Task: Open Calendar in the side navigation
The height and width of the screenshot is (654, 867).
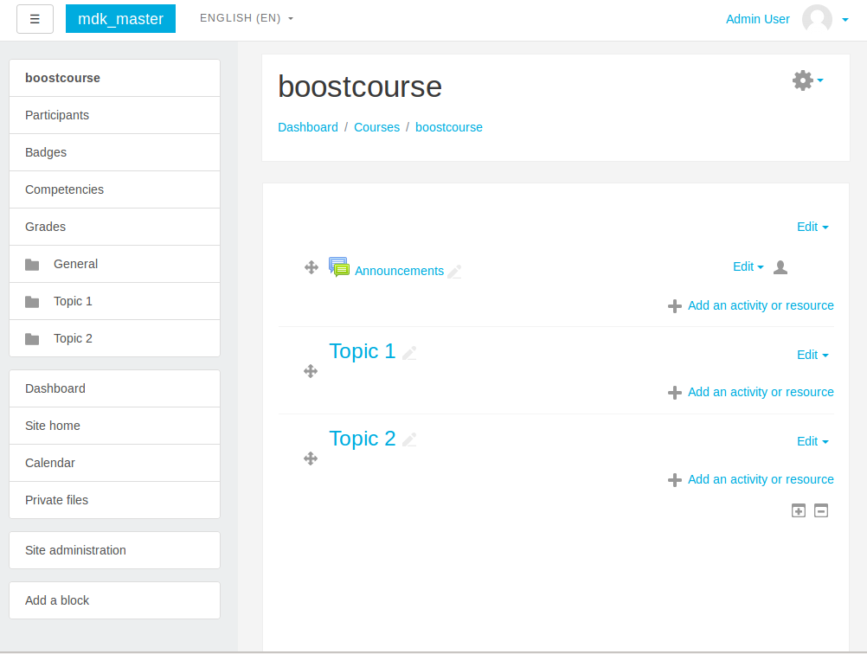Action: pos(115,463)
